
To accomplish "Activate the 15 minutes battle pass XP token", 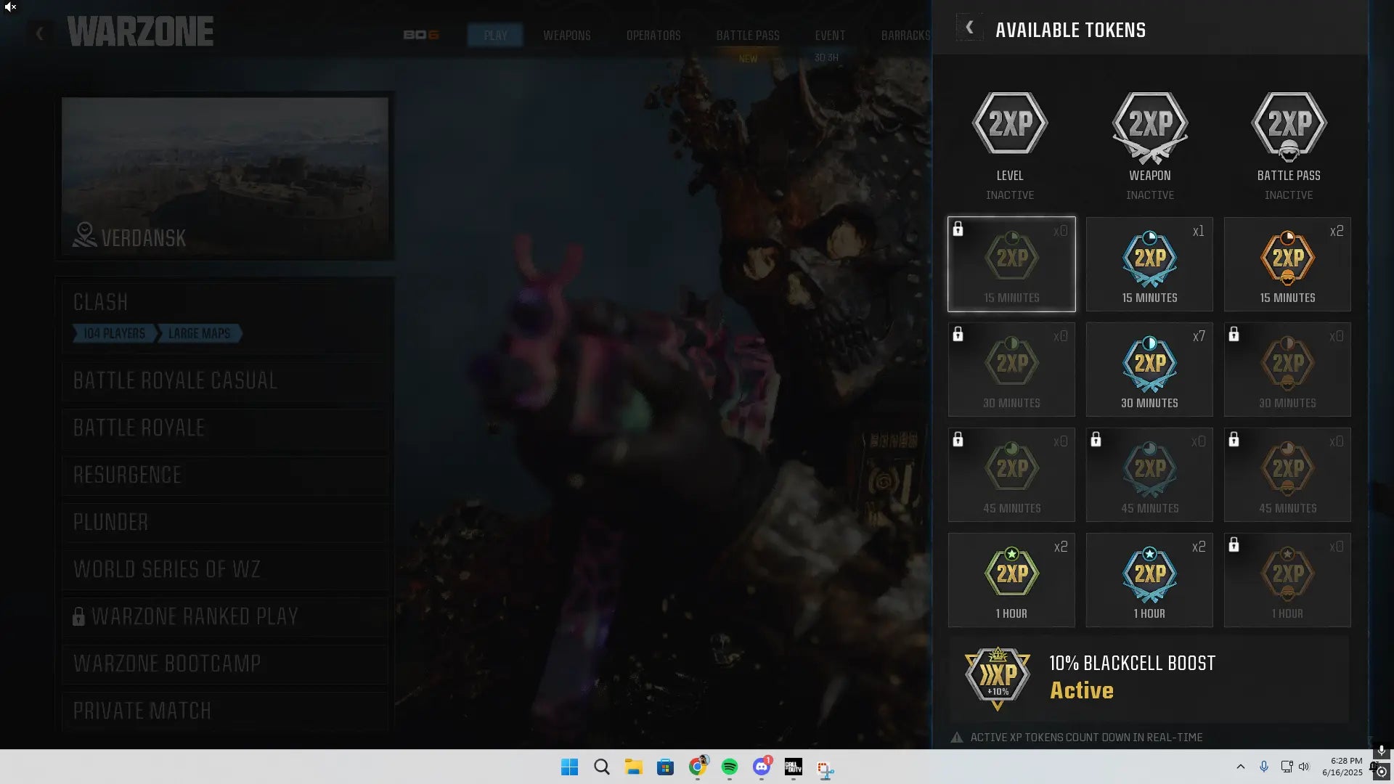I will tap(1287, 264).
